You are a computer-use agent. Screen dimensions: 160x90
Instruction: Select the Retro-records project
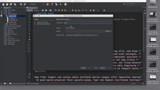point(12,34)
